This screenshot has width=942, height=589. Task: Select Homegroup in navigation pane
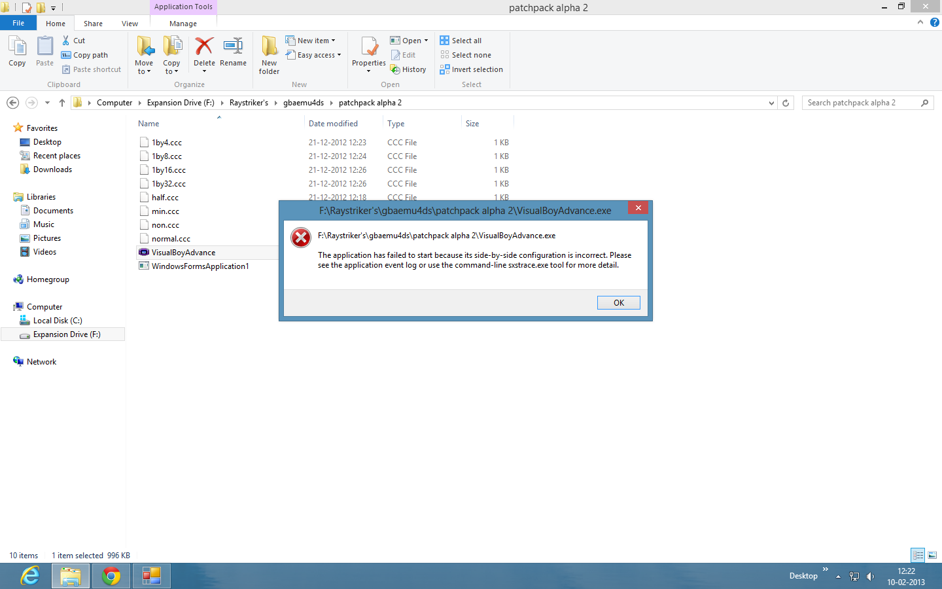[48, 279]
